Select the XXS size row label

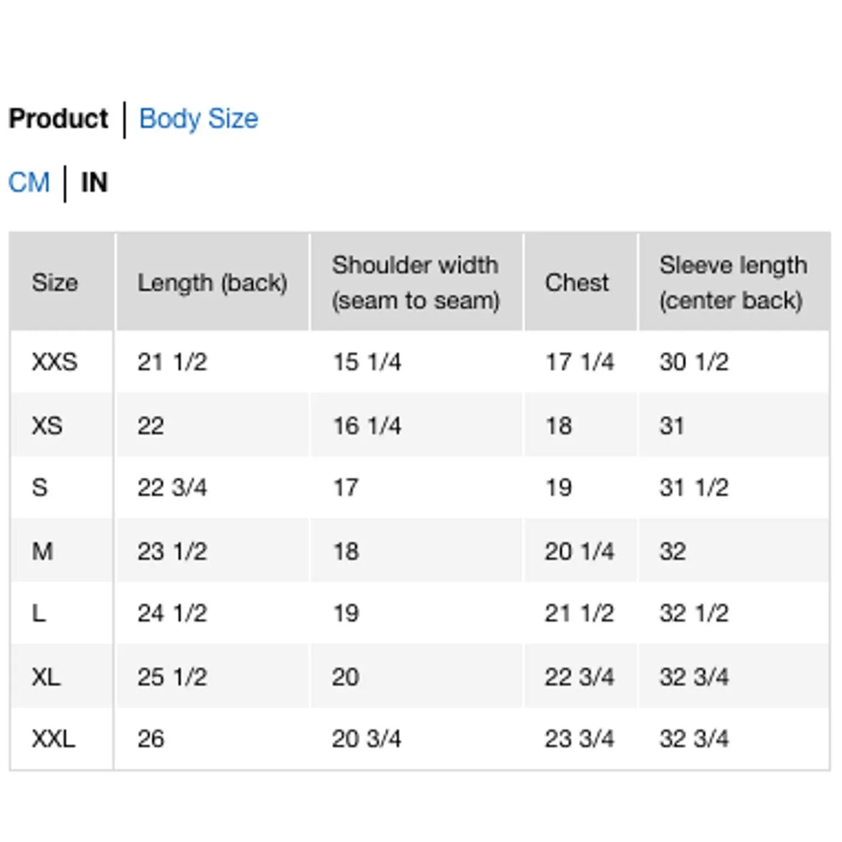(x=55, y=362)
